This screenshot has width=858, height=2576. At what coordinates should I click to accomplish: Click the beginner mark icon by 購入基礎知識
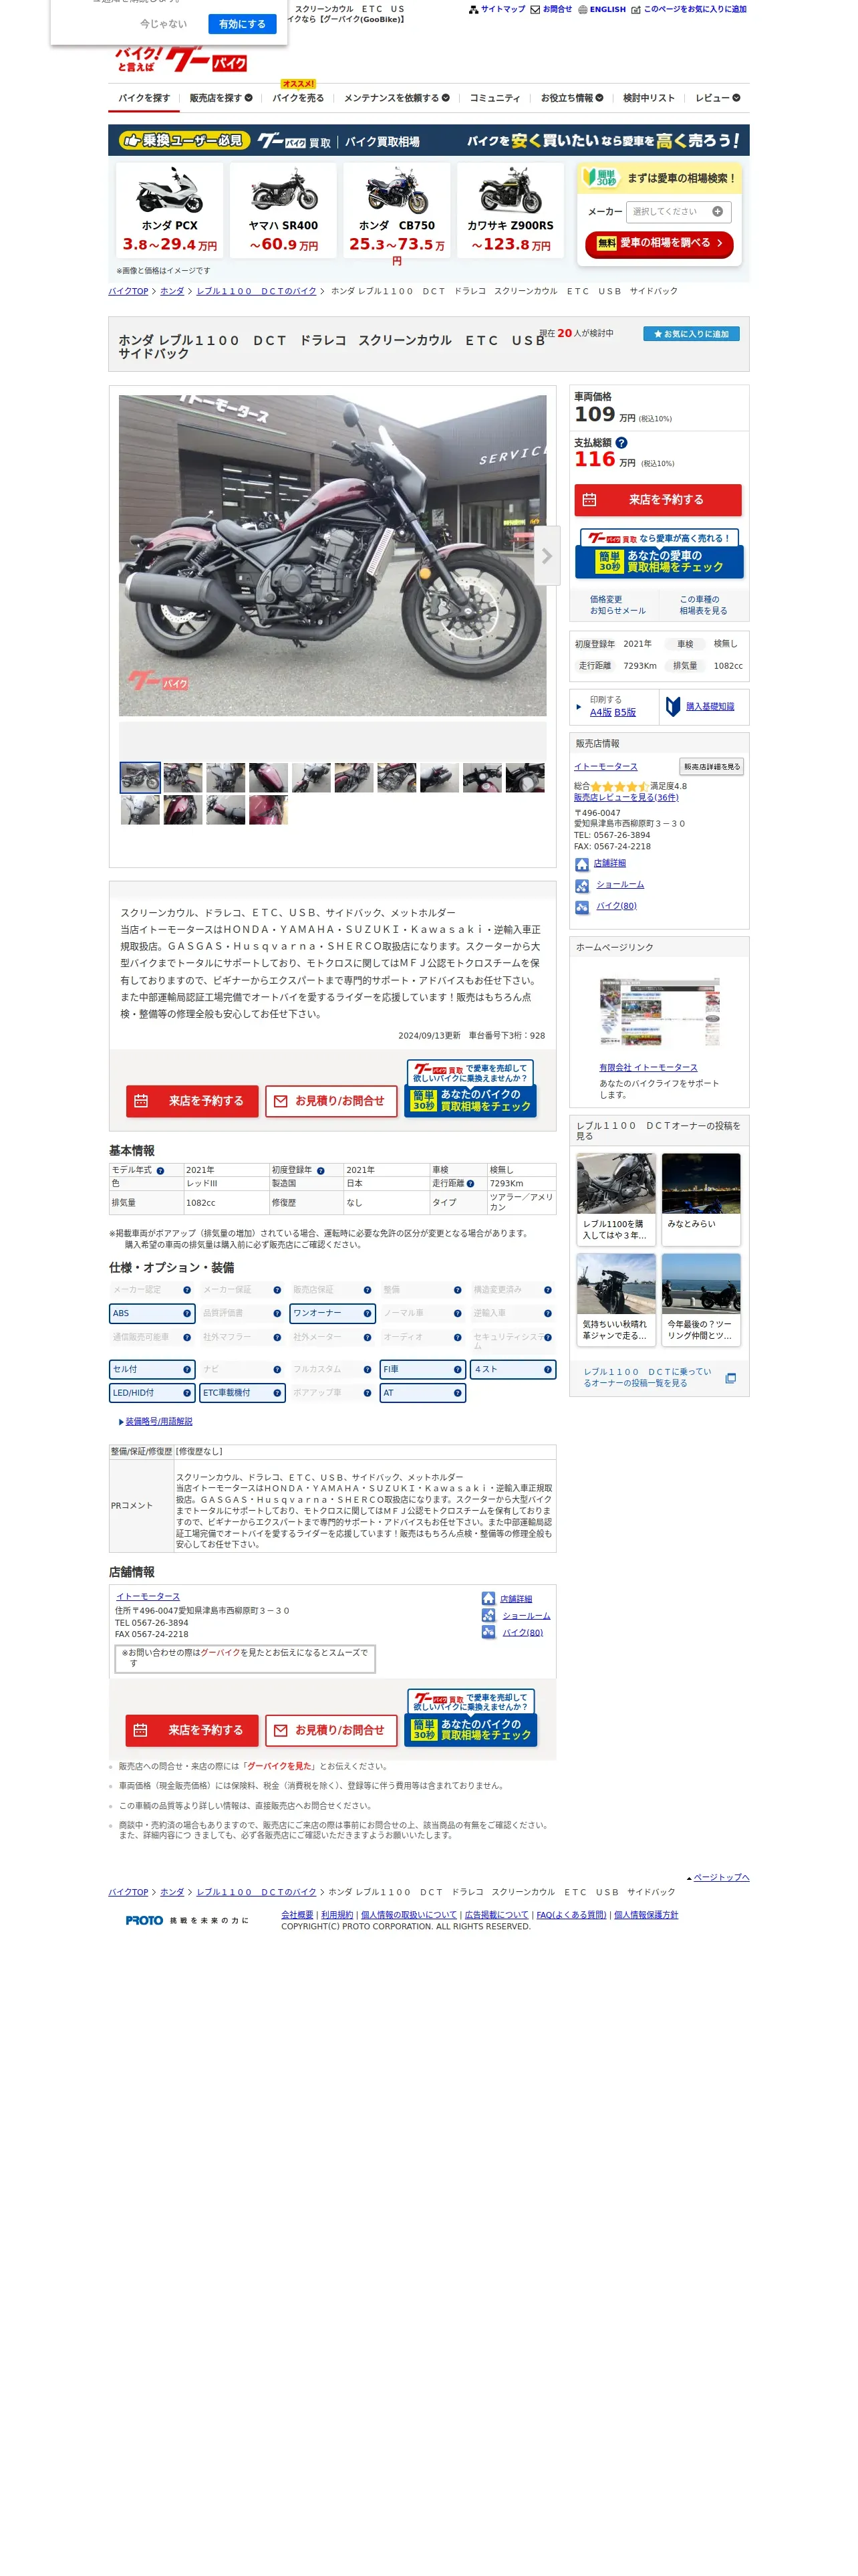coord(673,706)
